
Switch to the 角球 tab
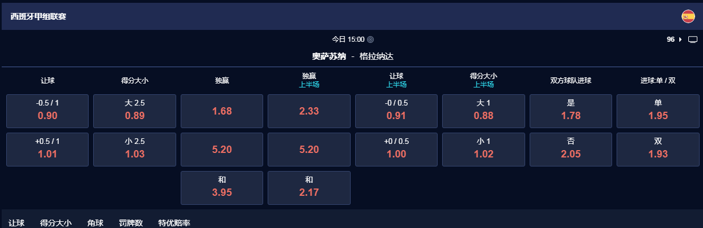pos(95,223)
